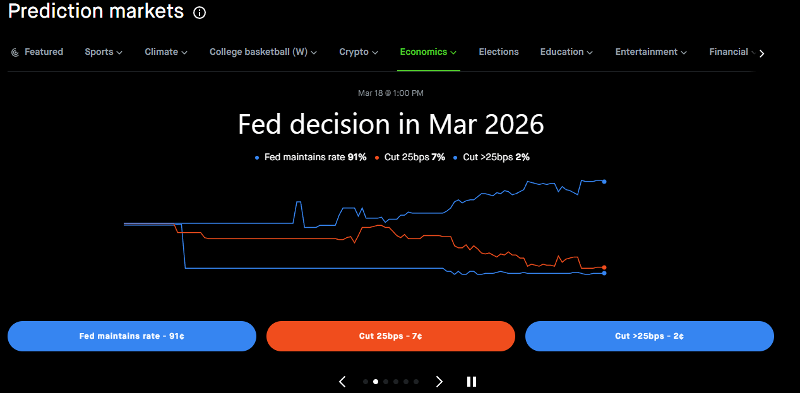Select the last carousel pagination dot
This screenshot has height=393, width=800.
(416, 382)
